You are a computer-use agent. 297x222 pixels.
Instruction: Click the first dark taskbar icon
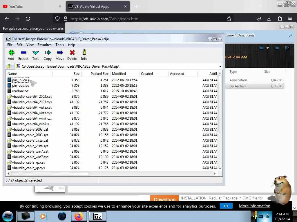coord(26,216)
